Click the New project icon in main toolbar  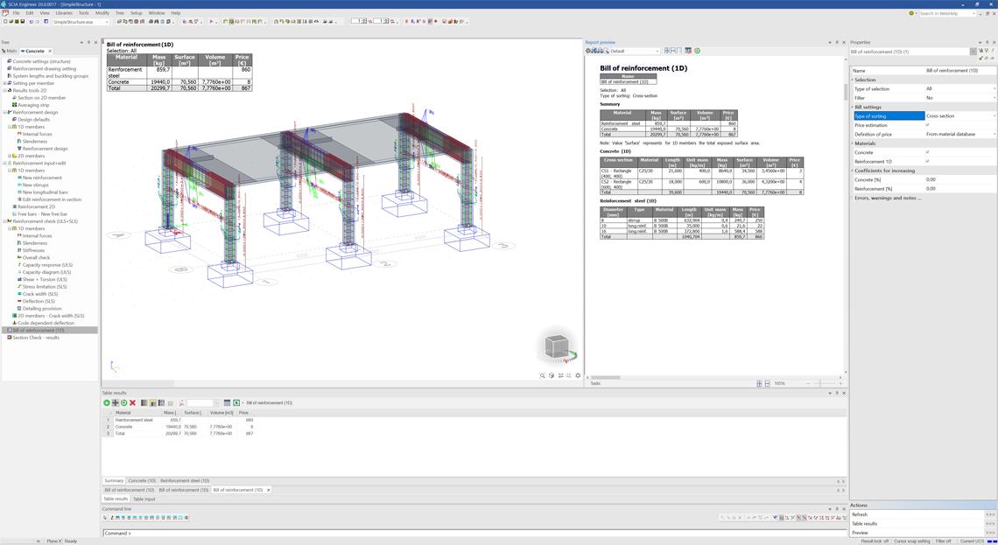[x=5, y=22]
